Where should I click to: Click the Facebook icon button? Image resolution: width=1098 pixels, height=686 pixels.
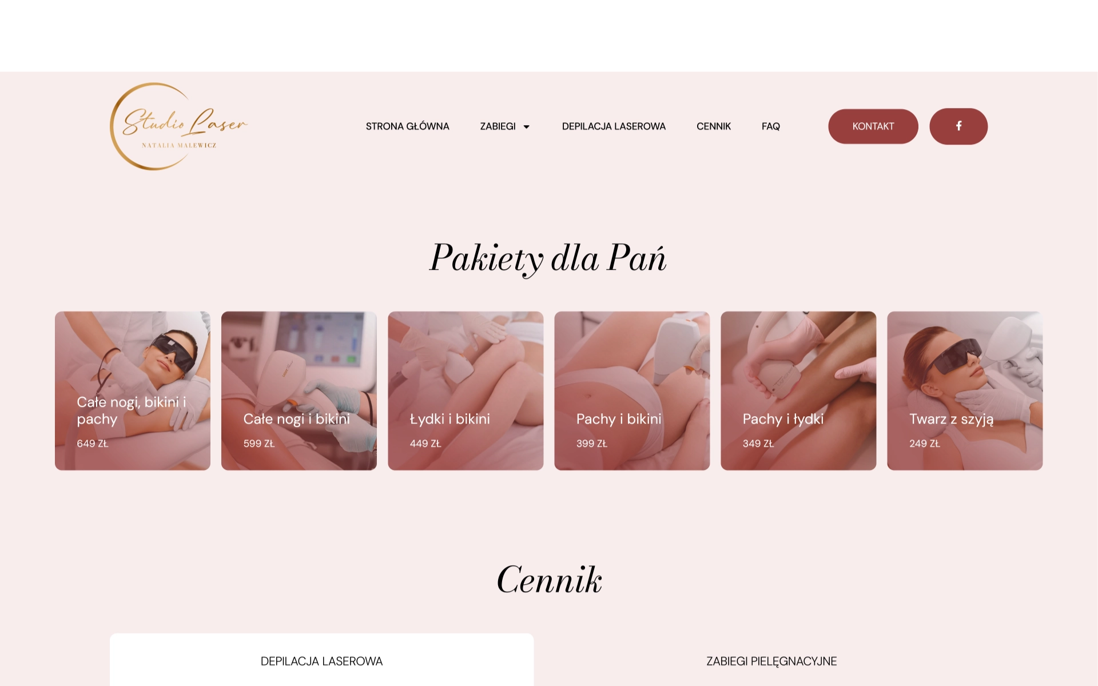(x=958, y=126)
